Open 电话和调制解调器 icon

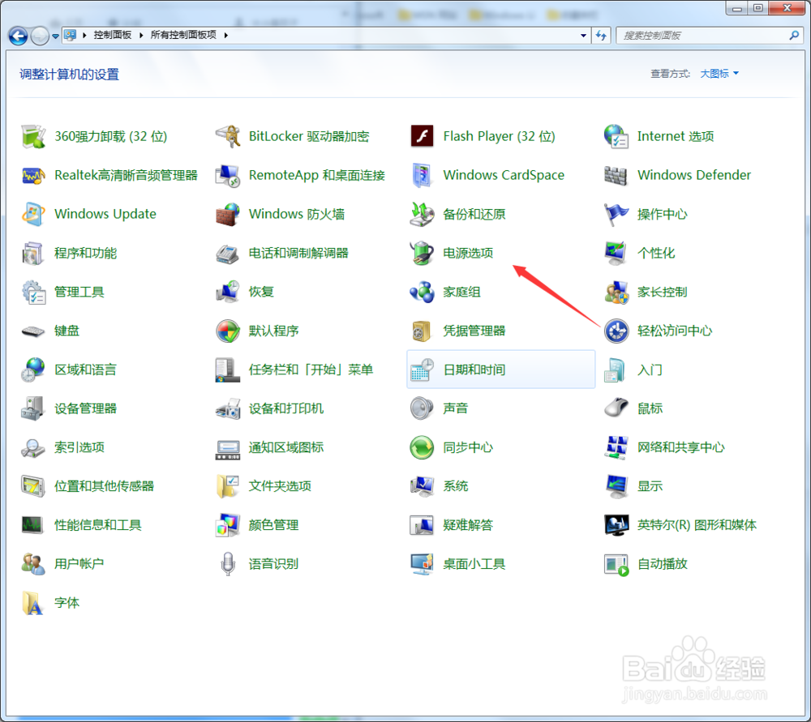pyautogui.click(x=228, y=254)
